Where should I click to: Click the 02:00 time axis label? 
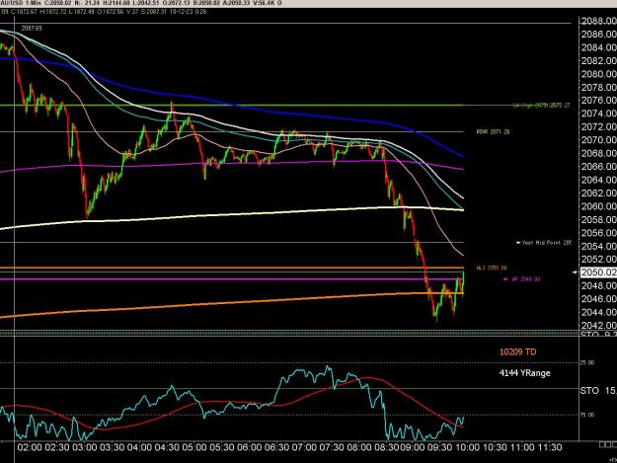(29, 447)
